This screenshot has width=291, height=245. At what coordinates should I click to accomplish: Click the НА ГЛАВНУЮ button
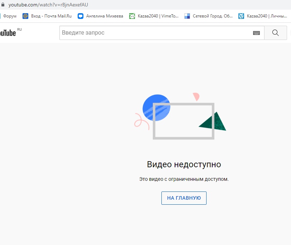click(184, 198)
